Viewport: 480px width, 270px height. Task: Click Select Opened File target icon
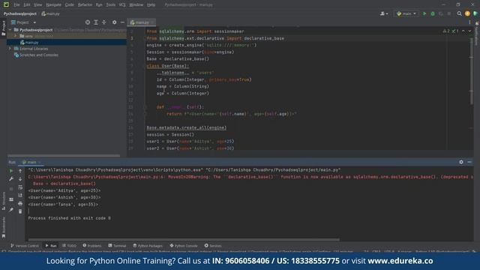[88, 22]
